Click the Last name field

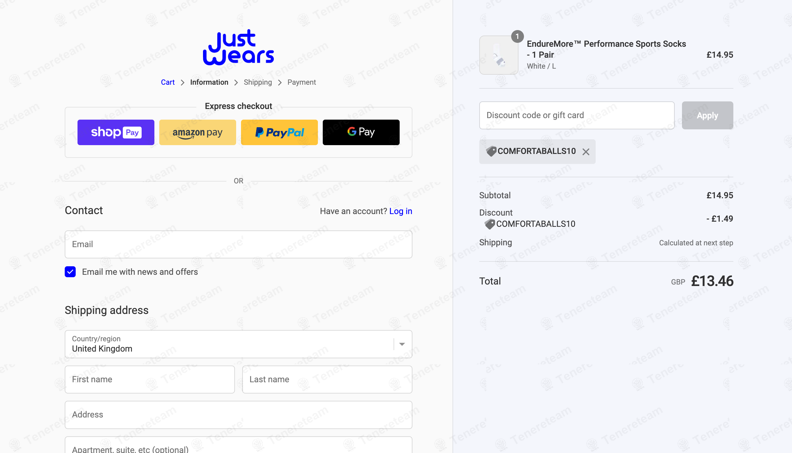click(x=327, y=380)
